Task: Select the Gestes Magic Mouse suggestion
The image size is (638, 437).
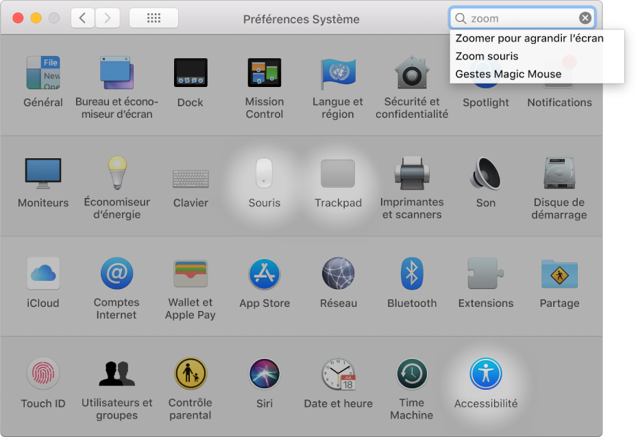Action: (537, 74)
